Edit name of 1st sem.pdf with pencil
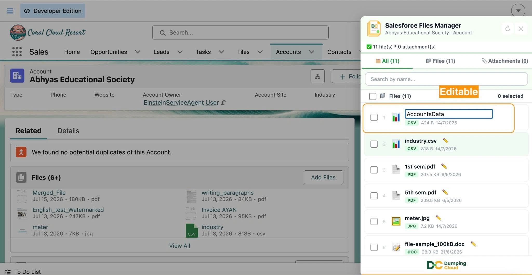This screenshot has width=532, height=275. pos(444,166)
